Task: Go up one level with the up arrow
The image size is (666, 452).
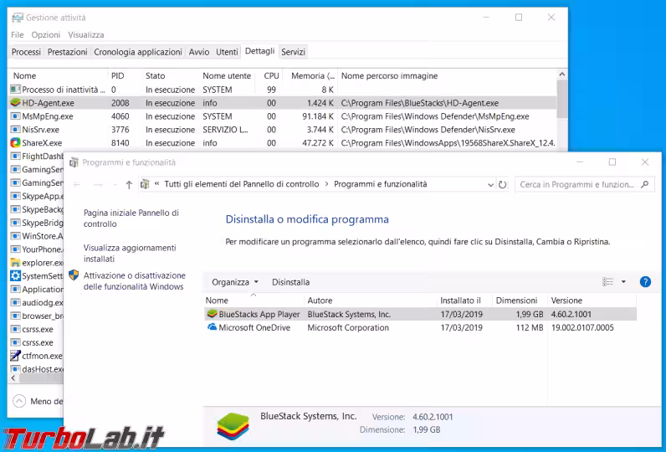Action: 129,184
